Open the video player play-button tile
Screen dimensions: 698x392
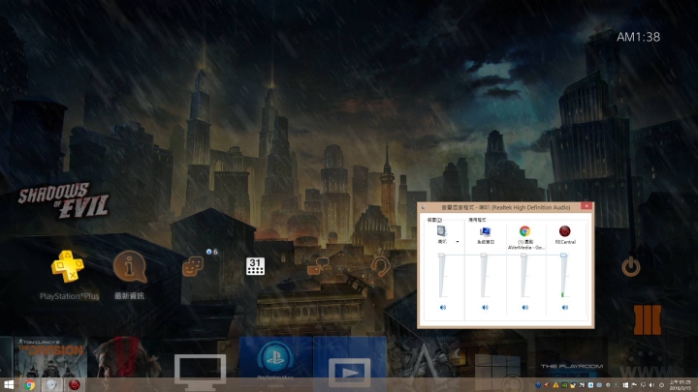click(x=349, y=358)
